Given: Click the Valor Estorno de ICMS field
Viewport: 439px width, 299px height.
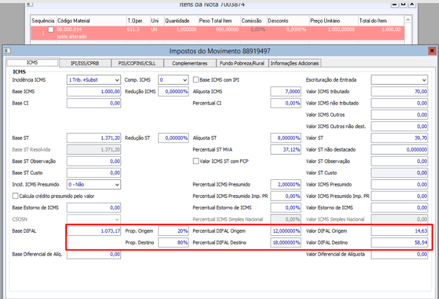Looking at the screenshot, I should (400, 208).
